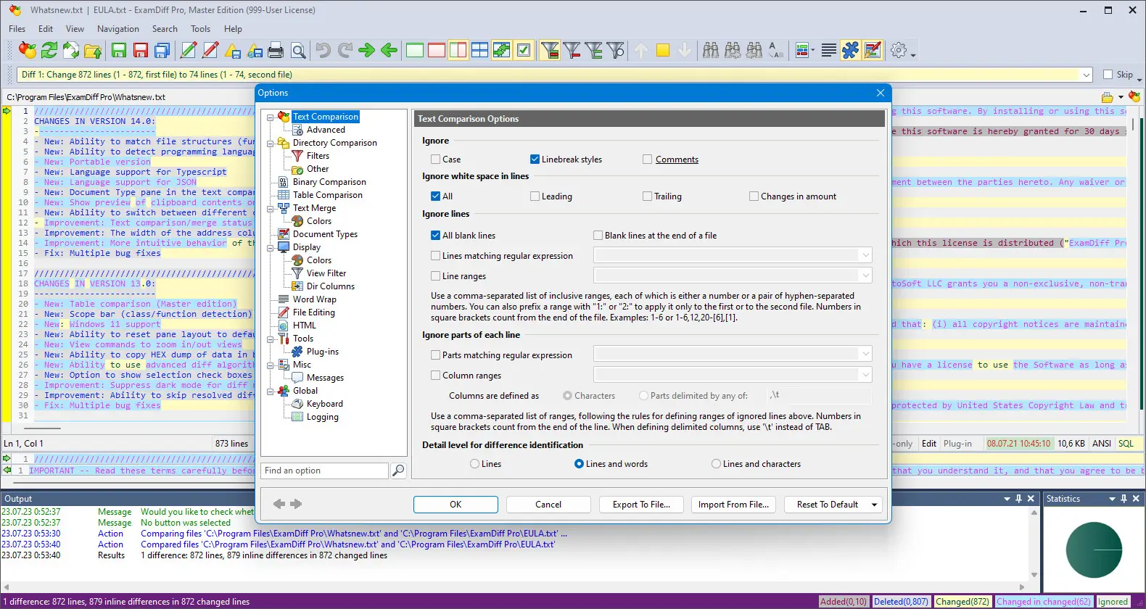
Task: Go to previous difference green left arrow
Action: [389, 50]
